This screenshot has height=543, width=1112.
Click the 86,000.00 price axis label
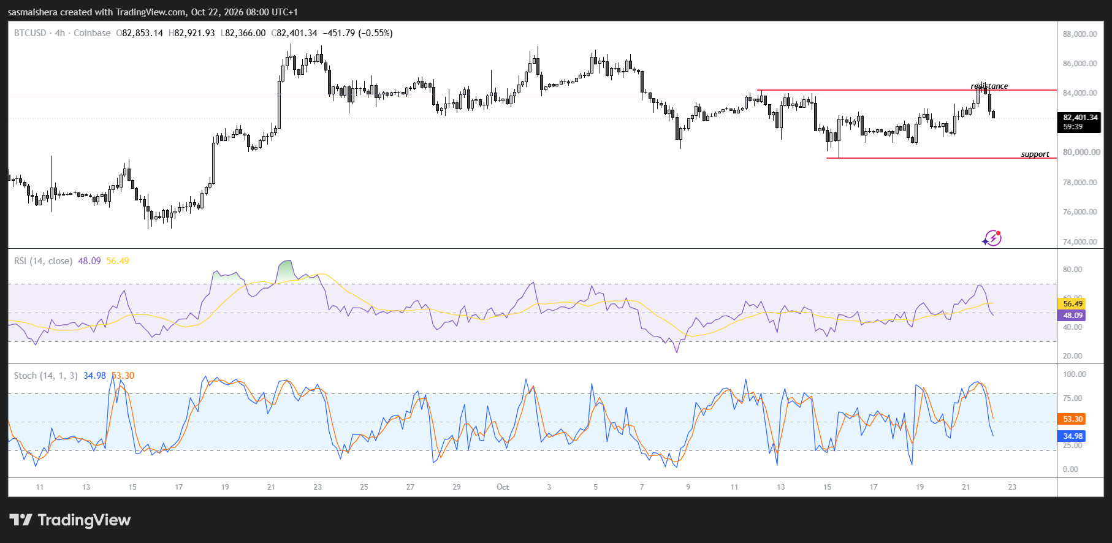click(1080, 64)
